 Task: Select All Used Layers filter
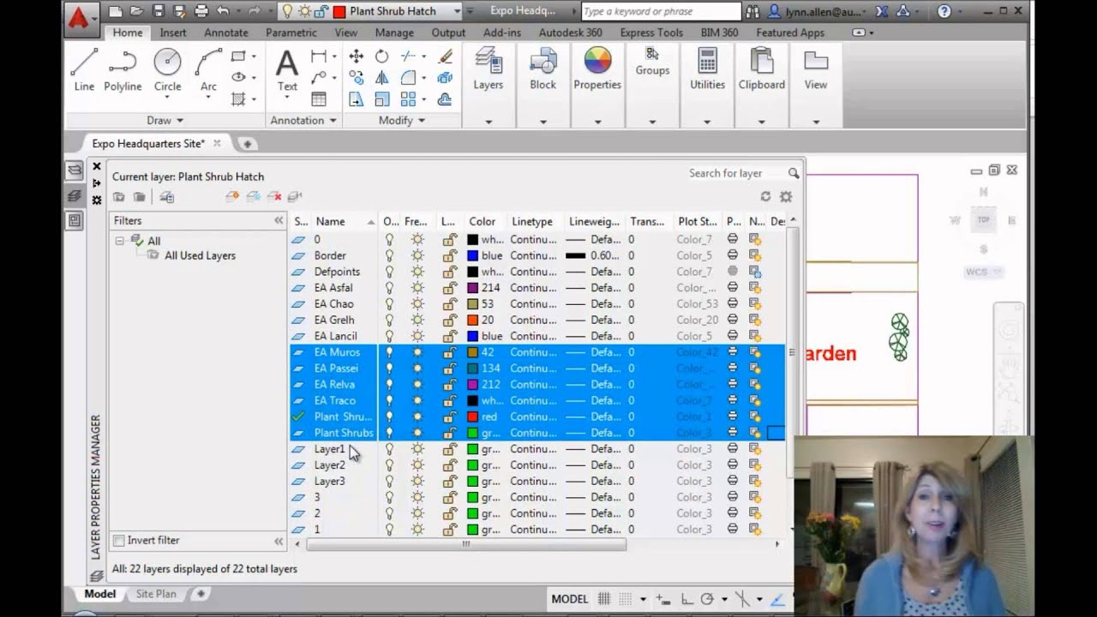[x=200, y=255]
